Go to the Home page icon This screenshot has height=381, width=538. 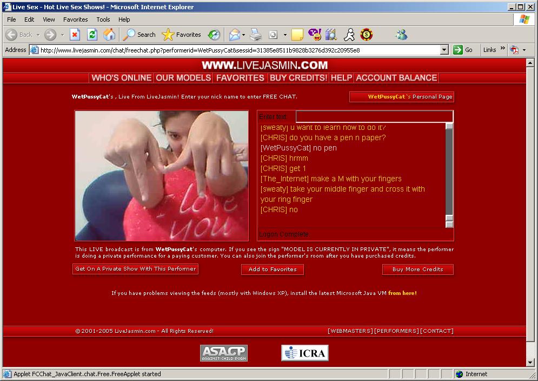click(109, 35)
